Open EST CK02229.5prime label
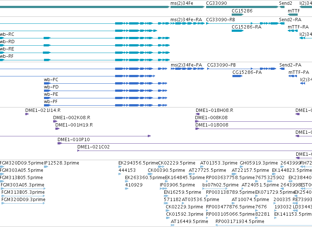Image resolution: width=312 pixels, height=227 pixels. [177, 163]
